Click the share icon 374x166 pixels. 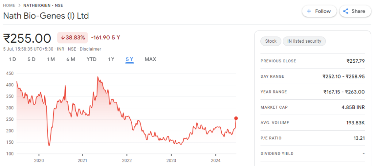coord(346,11)
